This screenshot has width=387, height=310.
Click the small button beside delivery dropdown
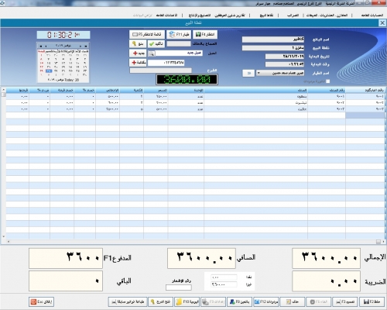248,73
